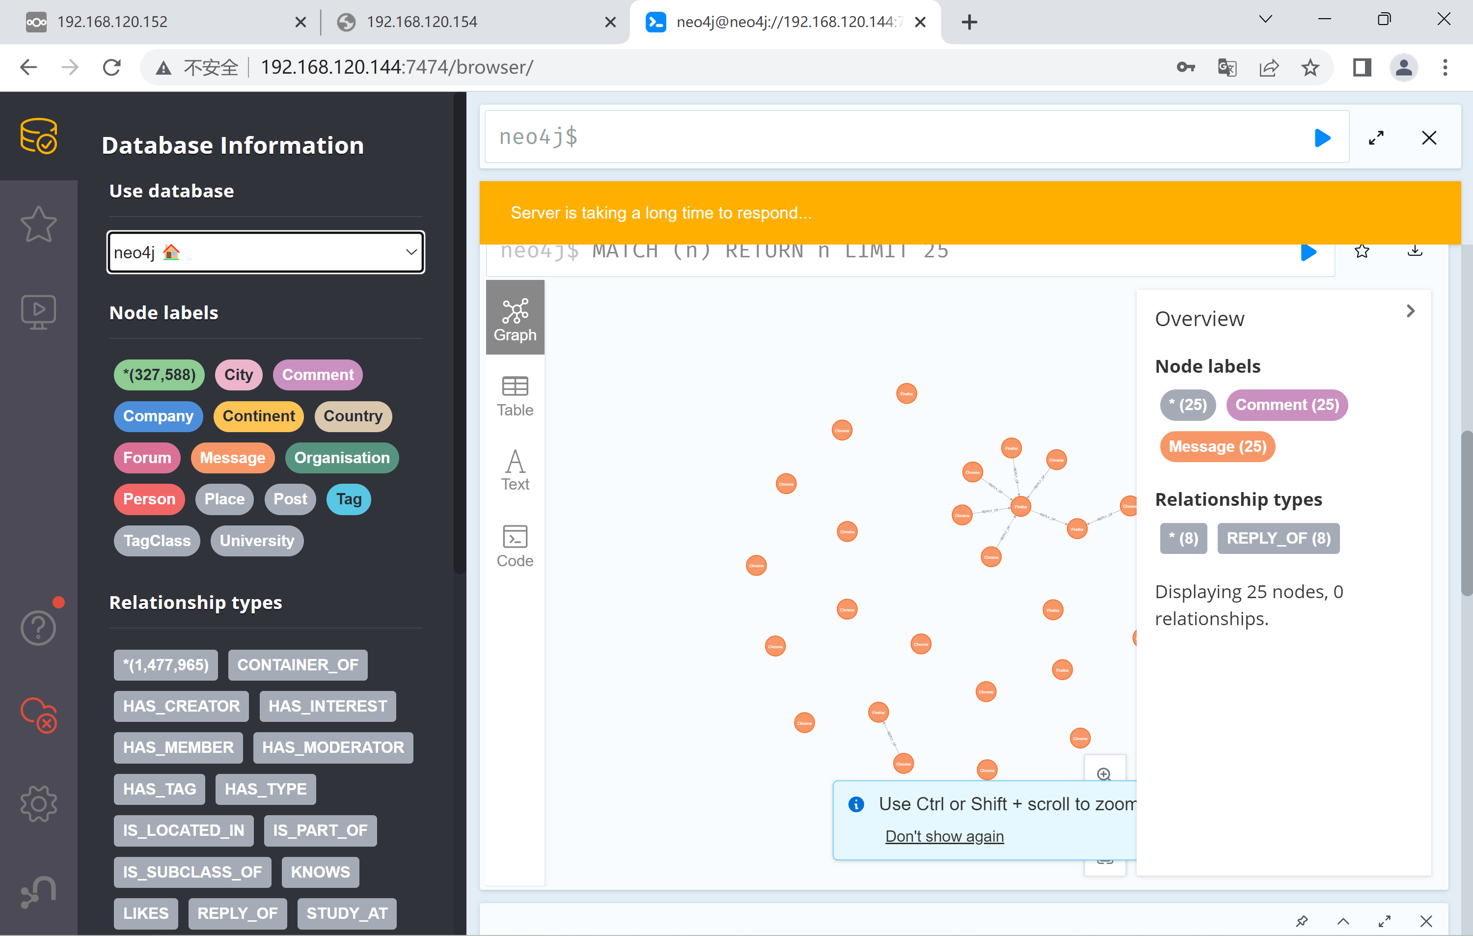Click the Graph view icon
The image size is (1473, 936).
(x=516, y=318)
